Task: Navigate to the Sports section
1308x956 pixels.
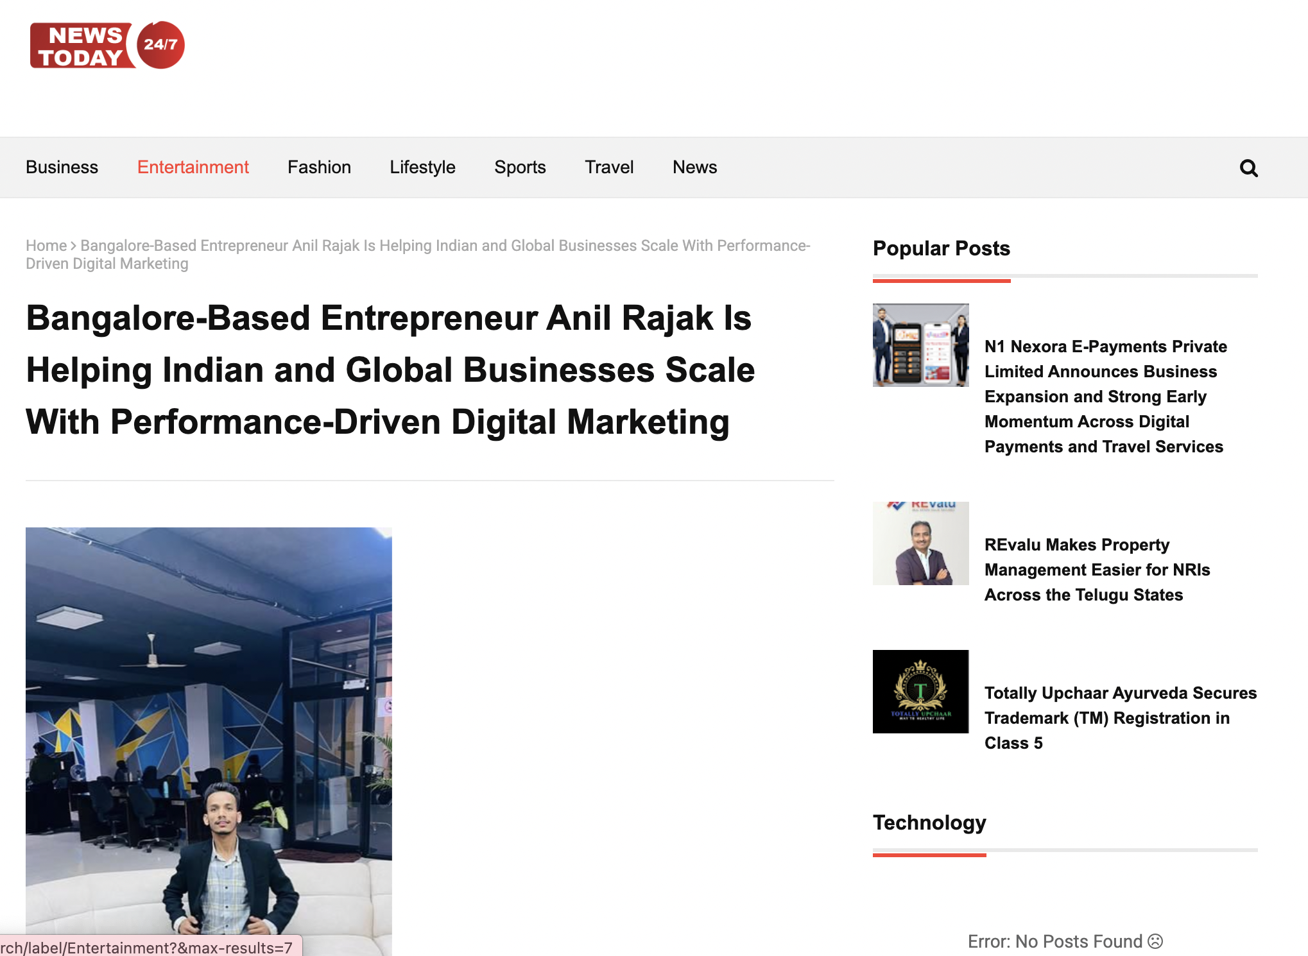Action: point(520,167)
